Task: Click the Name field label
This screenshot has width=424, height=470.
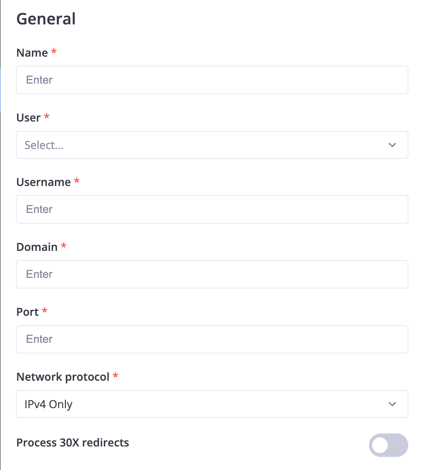Action: pyautogui.click(x=32, y=53)
